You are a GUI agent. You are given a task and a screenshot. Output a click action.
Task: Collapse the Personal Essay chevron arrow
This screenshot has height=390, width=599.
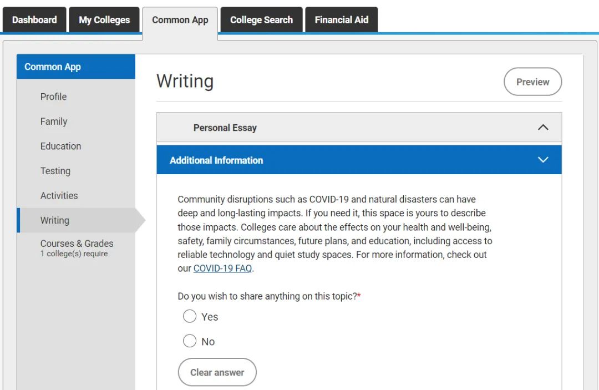[x=543, y=128]
